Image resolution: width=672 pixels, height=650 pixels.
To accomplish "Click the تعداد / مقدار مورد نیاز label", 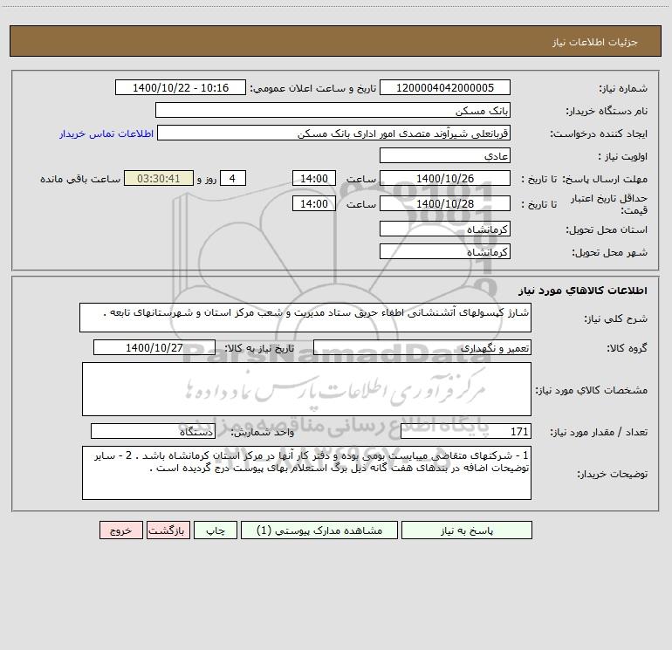I will coord(599,433).
